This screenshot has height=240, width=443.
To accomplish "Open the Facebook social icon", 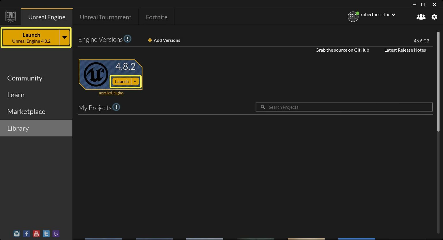I will (x=27, y=234).
